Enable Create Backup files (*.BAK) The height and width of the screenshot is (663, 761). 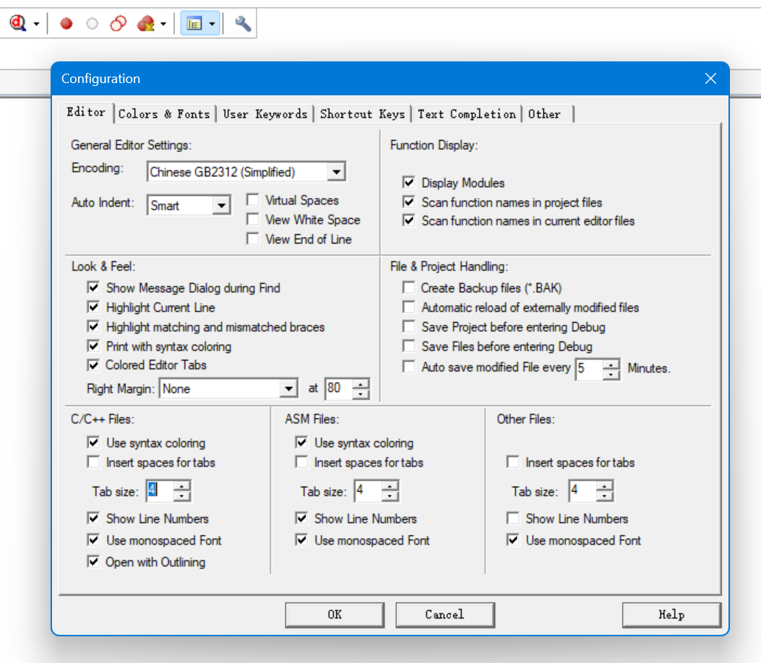coord(408,287)
